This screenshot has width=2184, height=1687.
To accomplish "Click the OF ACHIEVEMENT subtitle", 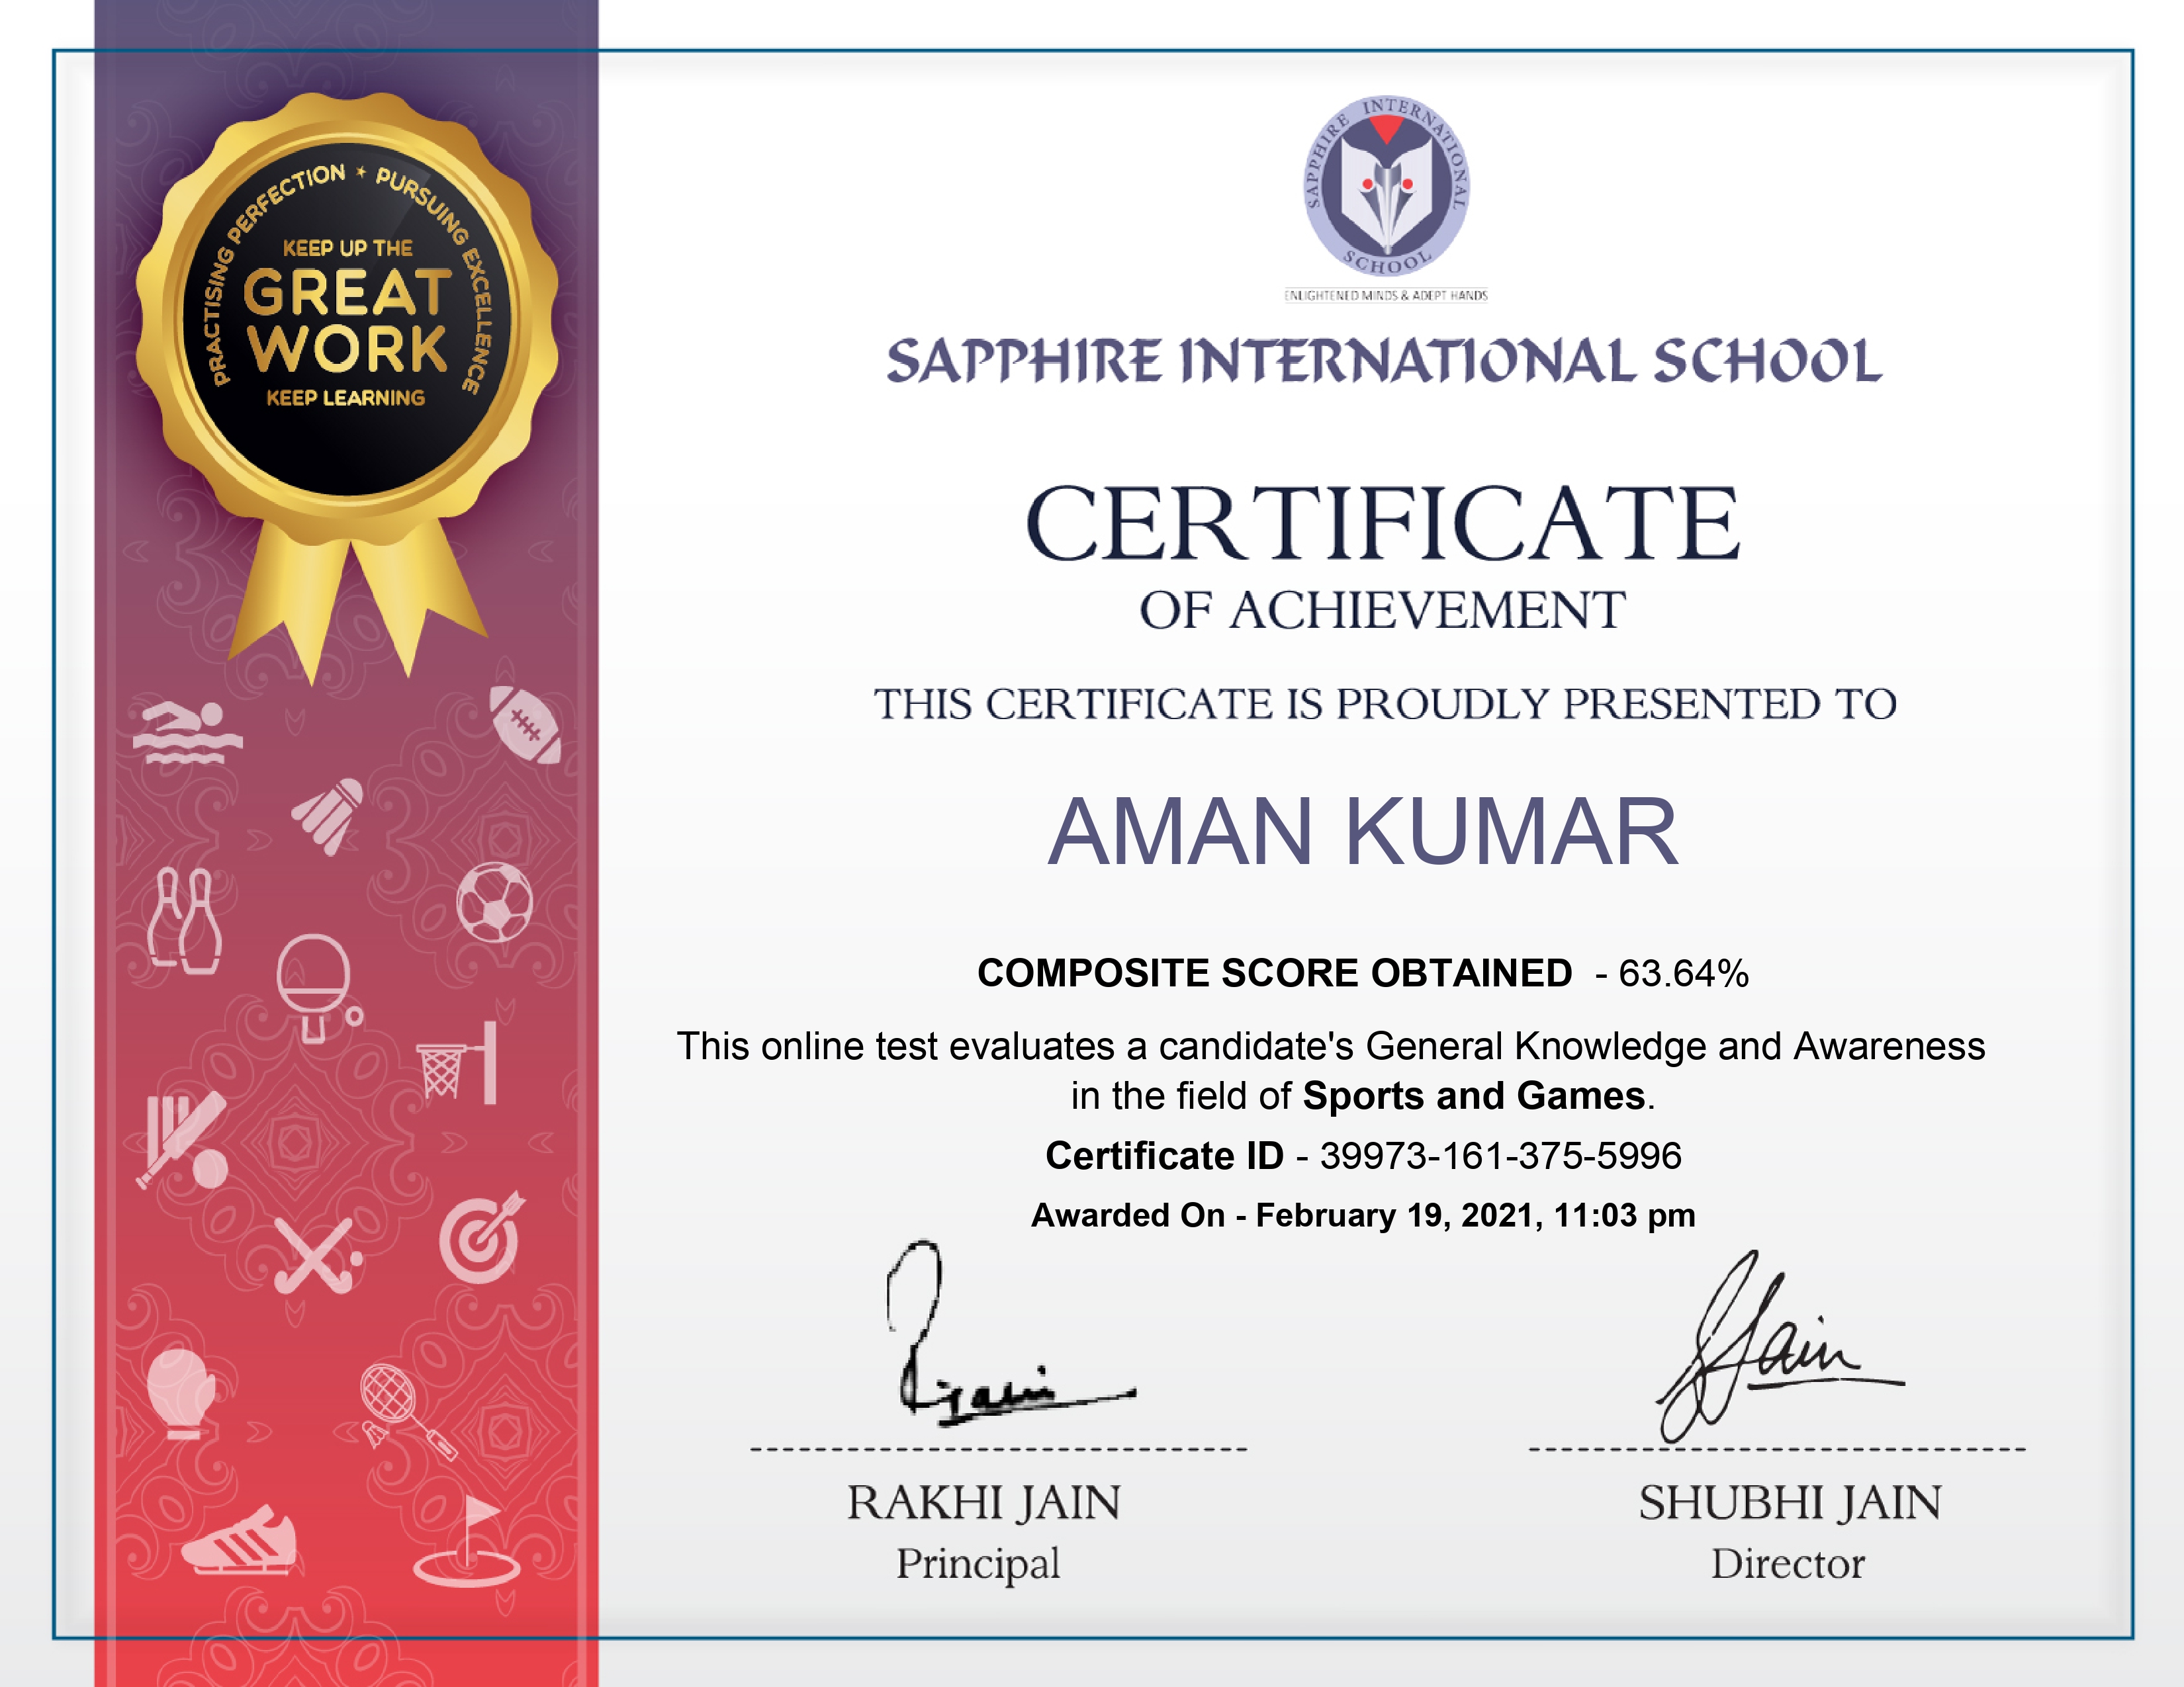I will [x=1382, y=611].
